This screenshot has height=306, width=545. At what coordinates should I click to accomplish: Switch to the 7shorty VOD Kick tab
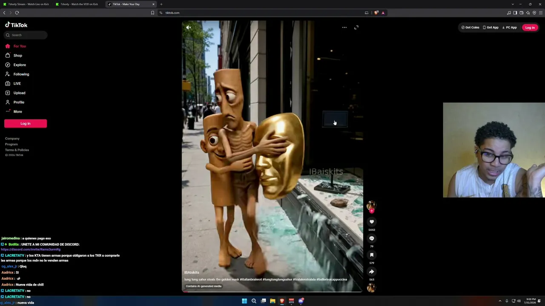pyautogui.click(x=79, y=4)
